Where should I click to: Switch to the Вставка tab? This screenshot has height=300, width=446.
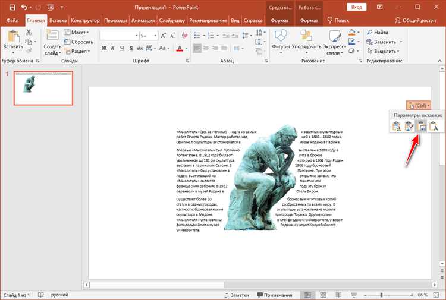58,20
